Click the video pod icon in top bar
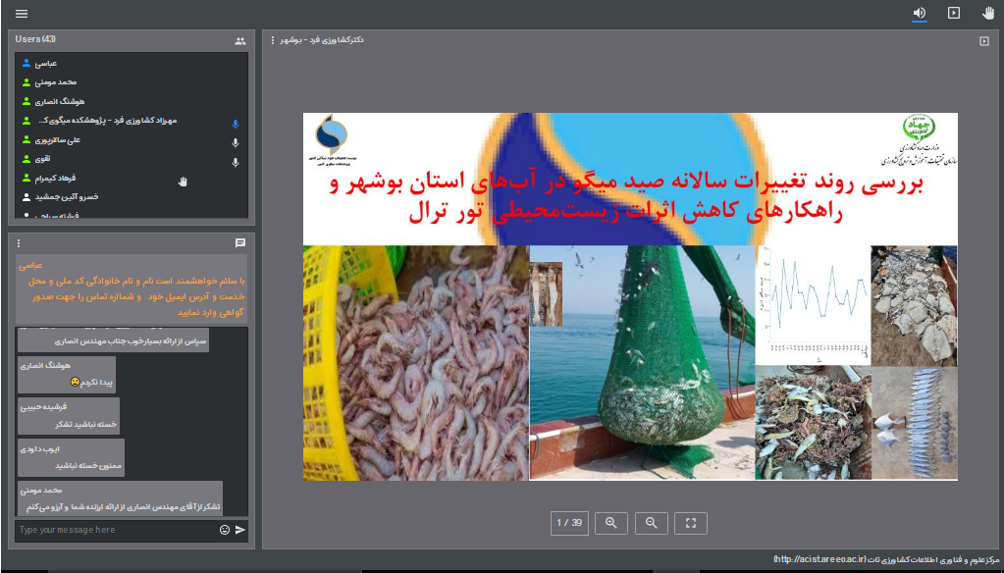 click(953, 14)
